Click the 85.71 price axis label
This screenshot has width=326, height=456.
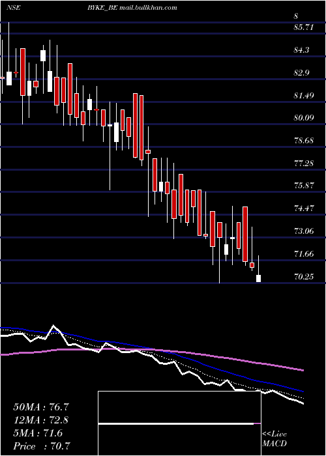pyautogui.click(x=304, y=27)
